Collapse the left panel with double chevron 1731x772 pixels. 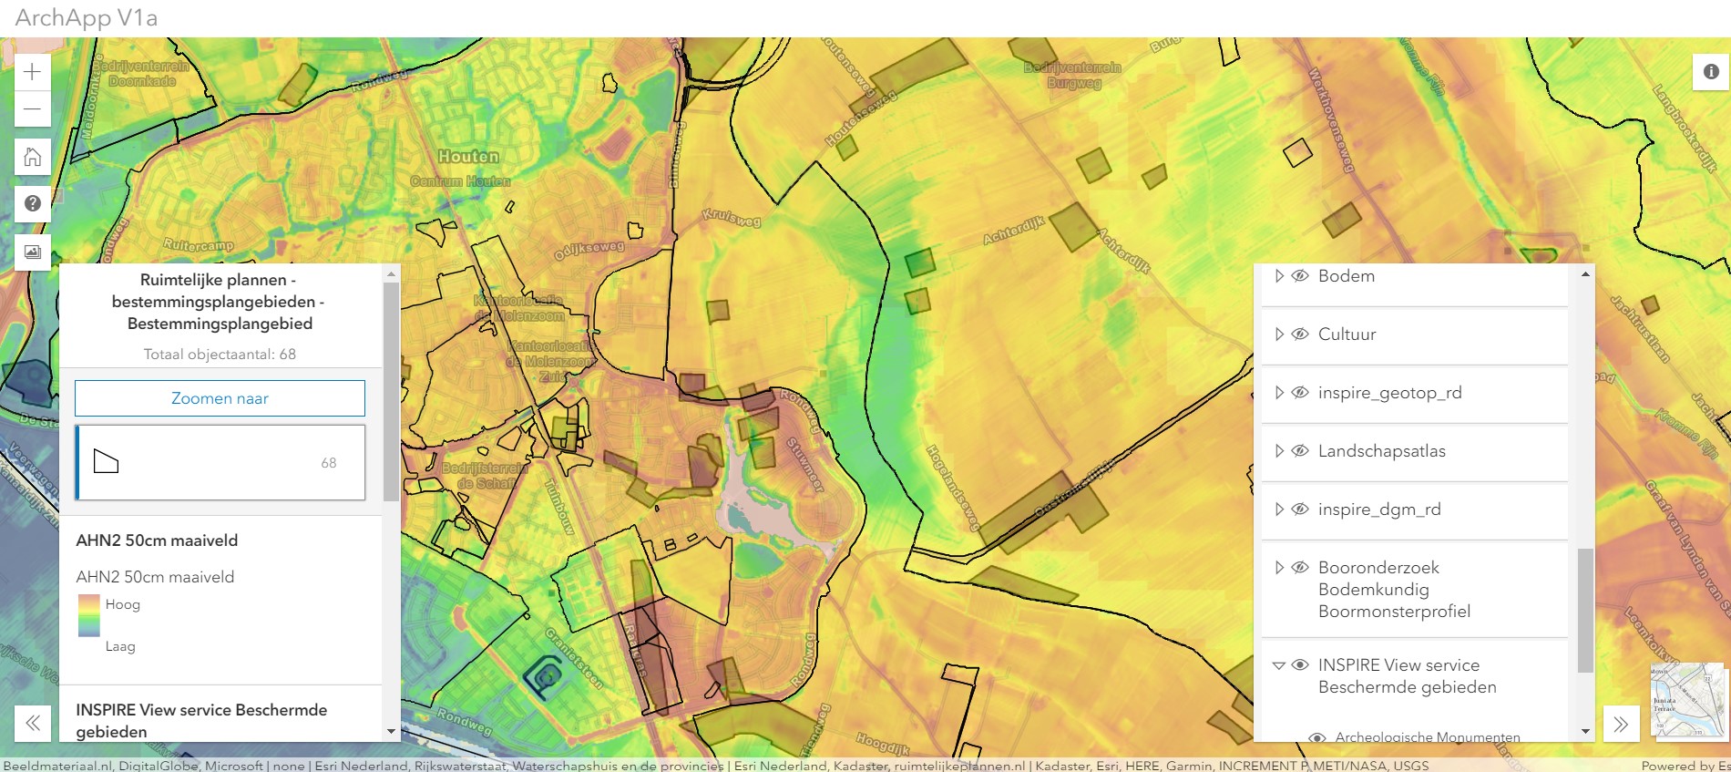tap(33, 724)
